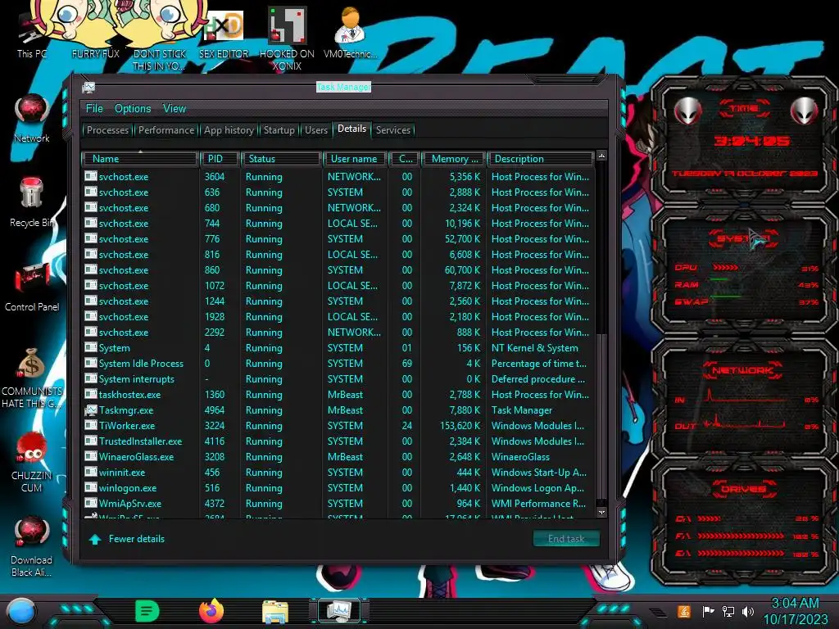Sort by the PID column header
The width and height of the screenshot is (839, 629).
click(220, 159)
